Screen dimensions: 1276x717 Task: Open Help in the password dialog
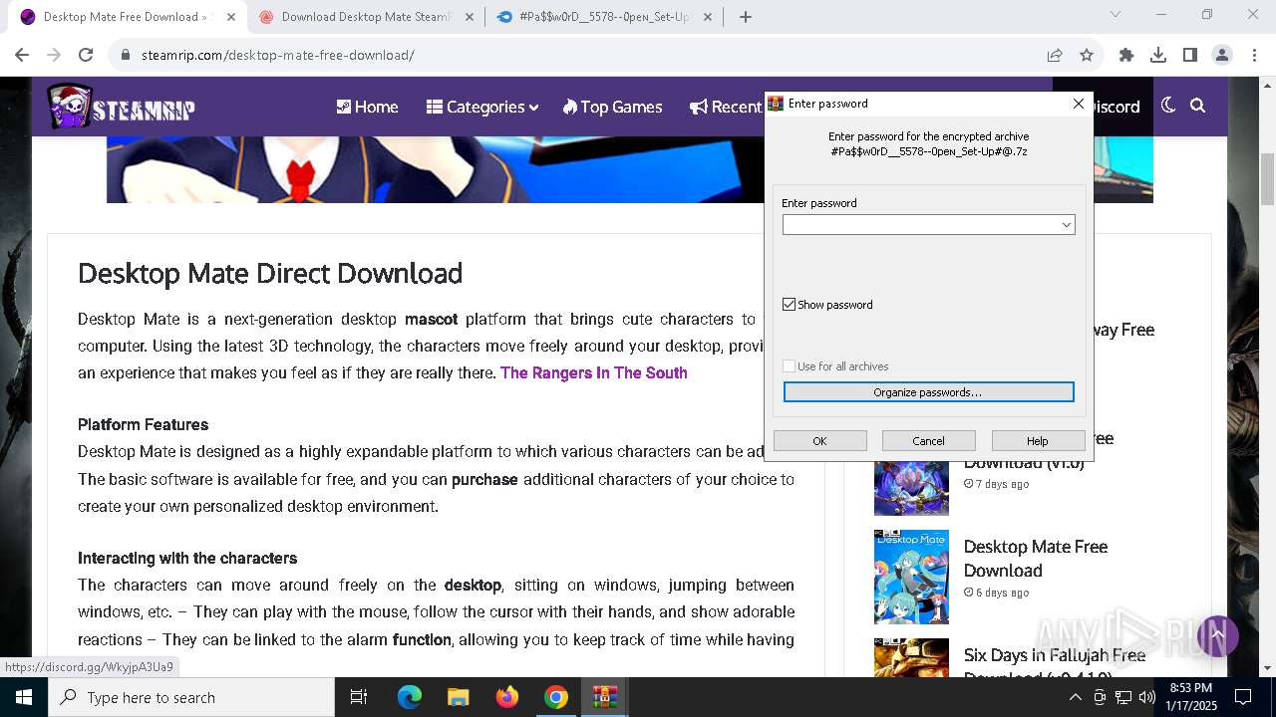[x=1038, y=441]
